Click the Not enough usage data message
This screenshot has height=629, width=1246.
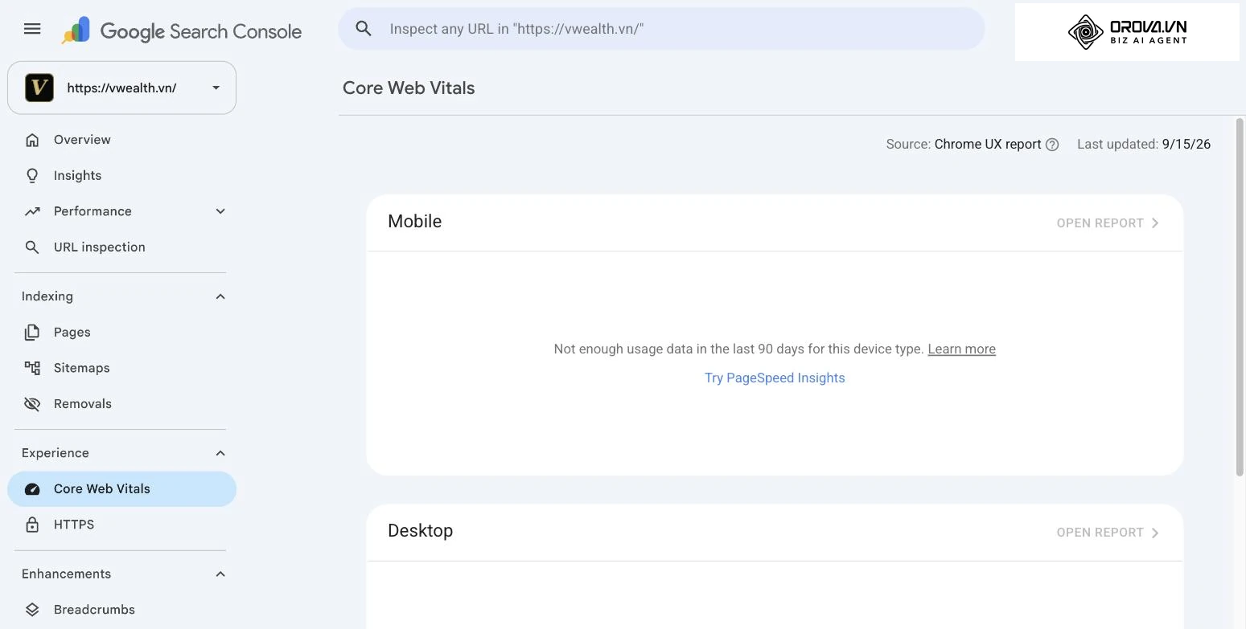coord(738,349)
